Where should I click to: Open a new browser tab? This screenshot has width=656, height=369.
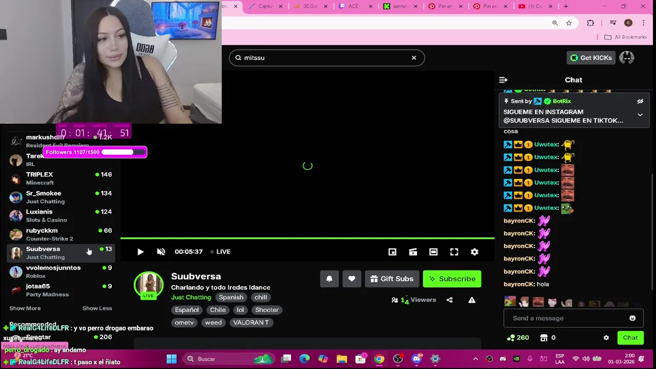566,6
